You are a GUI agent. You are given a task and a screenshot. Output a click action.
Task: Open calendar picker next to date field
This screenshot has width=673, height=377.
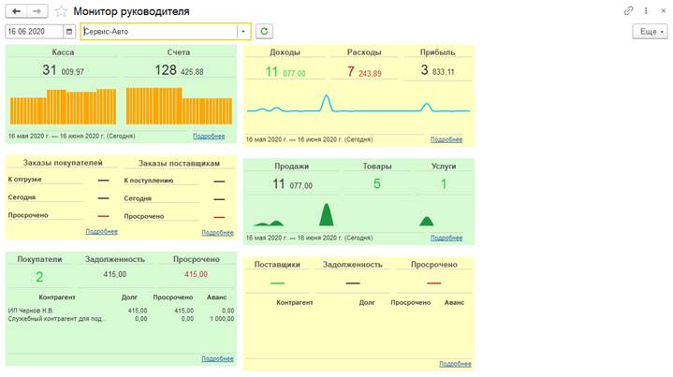(69, 31)
